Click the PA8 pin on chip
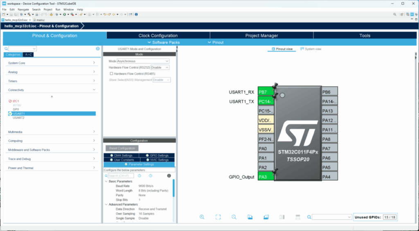The image size is (419, 231). tap(330, 139)
